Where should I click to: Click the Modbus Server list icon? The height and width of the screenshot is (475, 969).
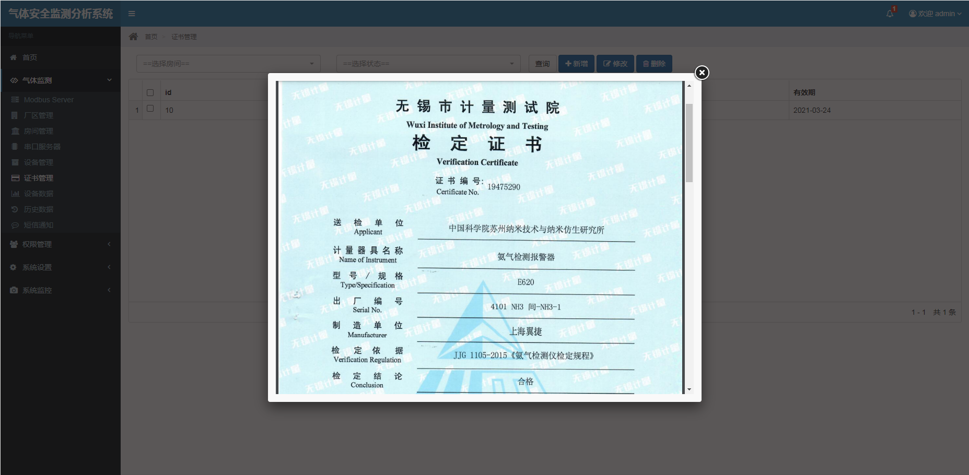point(15,100)
